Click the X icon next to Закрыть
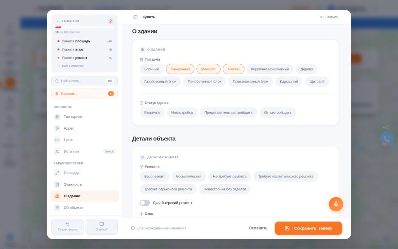The height and width of the screenshot is (249, 398). 321,17
